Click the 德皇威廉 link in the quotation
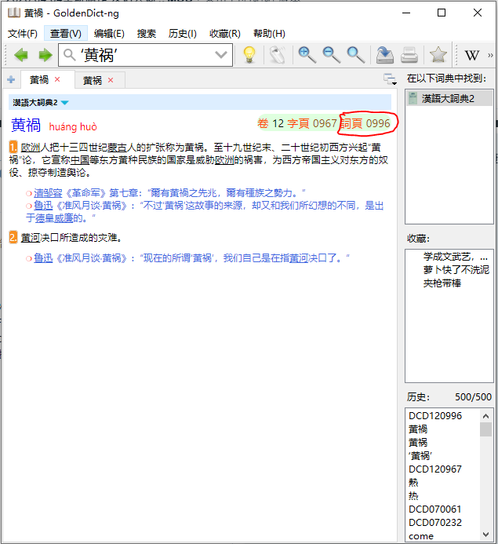This screenshot has width=498, height=544. coord(54,218)
